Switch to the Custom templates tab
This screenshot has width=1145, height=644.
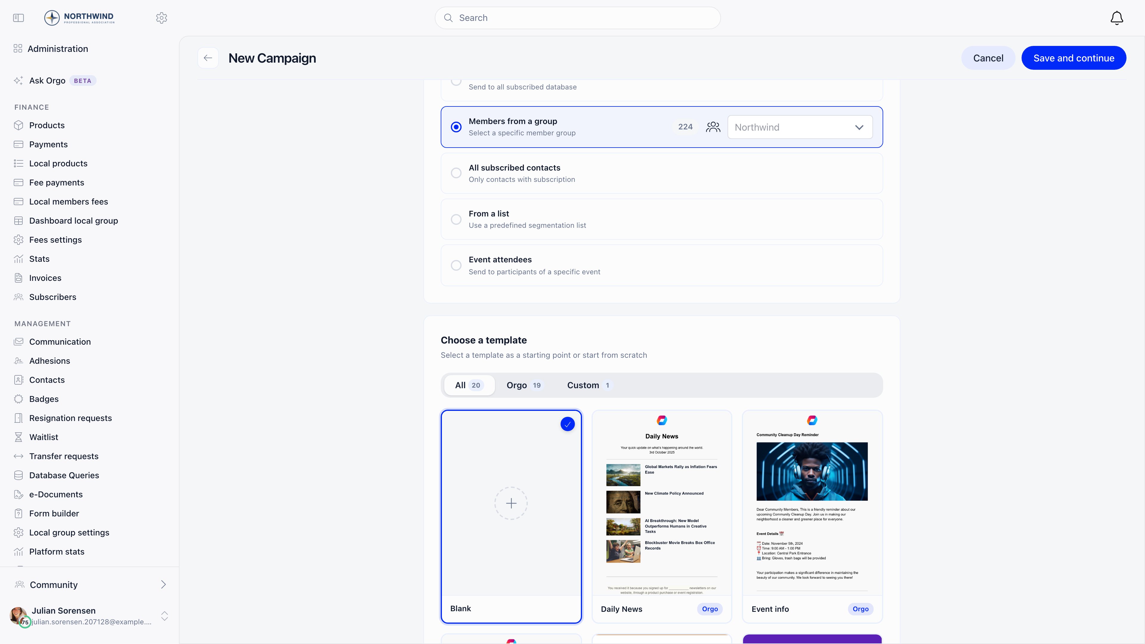point(590,385)
